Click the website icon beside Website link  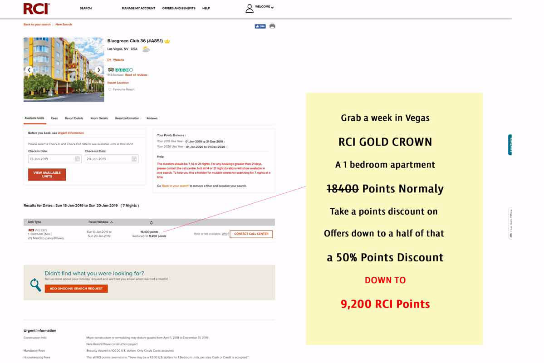click(x=109, y=60)
